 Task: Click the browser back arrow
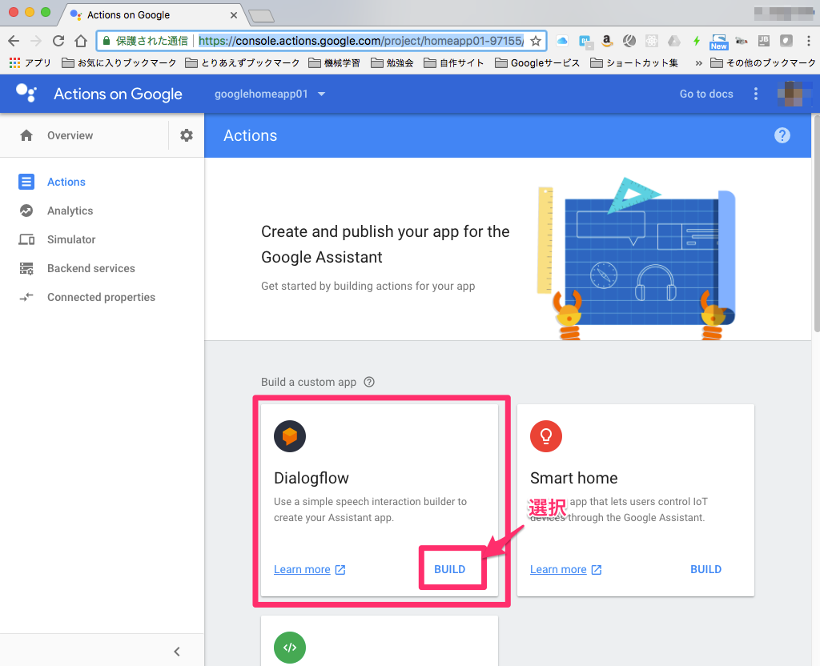[14, 41]
